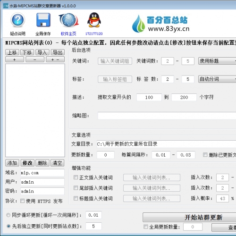This screenshot has height=236, width=236.
Task: Click the 输入关键词组 button
Action: (115, 61)
